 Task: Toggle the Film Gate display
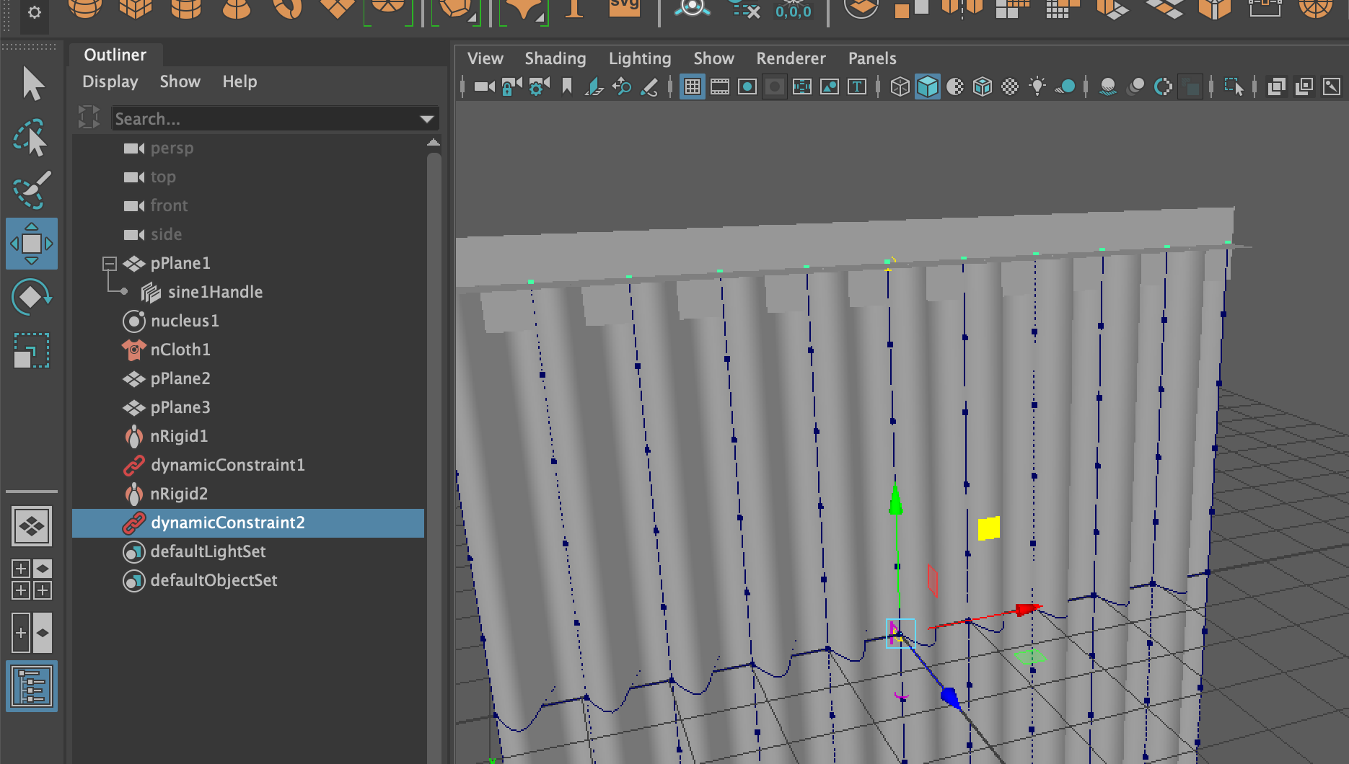click(720, 87)
